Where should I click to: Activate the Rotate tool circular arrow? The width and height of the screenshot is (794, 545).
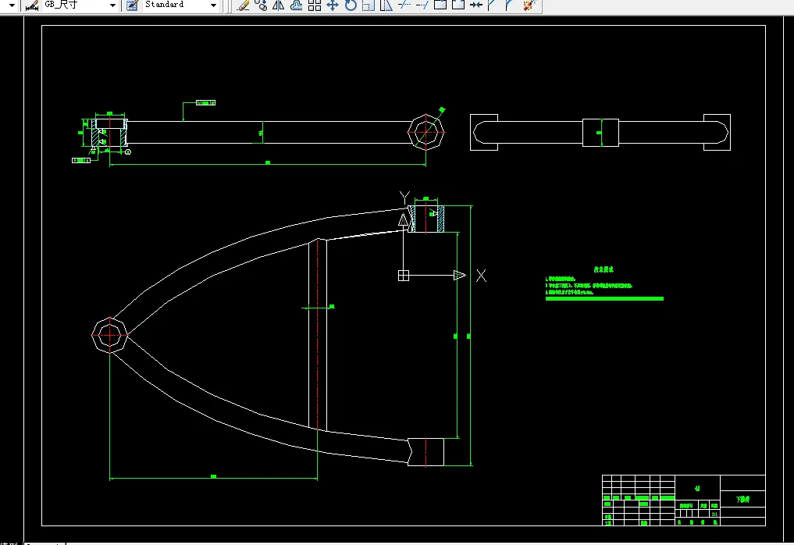351,5
